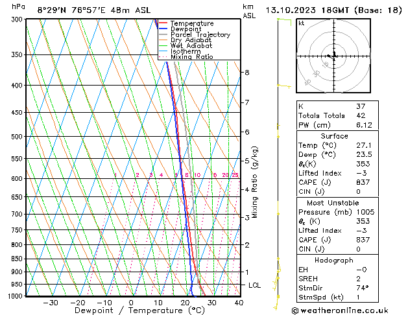Click the 'Mixing Ratio (g/kg)' vertical axis title
The image size is (408, 315).
(254, 182)
